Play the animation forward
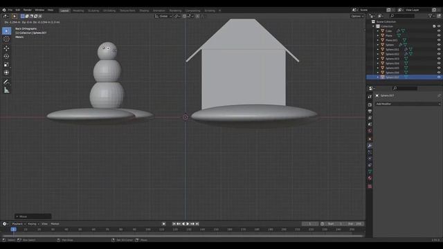 click(188, 224)
